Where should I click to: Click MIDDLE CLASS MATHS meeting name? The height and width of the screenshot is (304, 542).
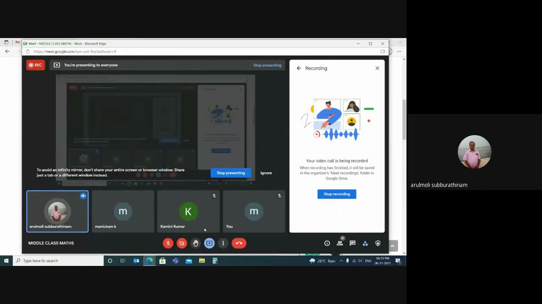[51, 243]
